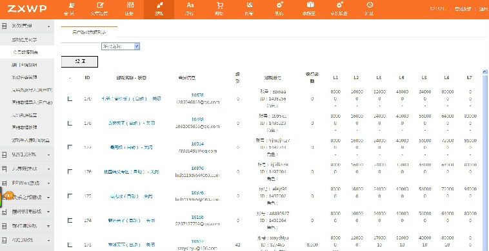
Task: Open the game name link in row 174
Action: 131,221
